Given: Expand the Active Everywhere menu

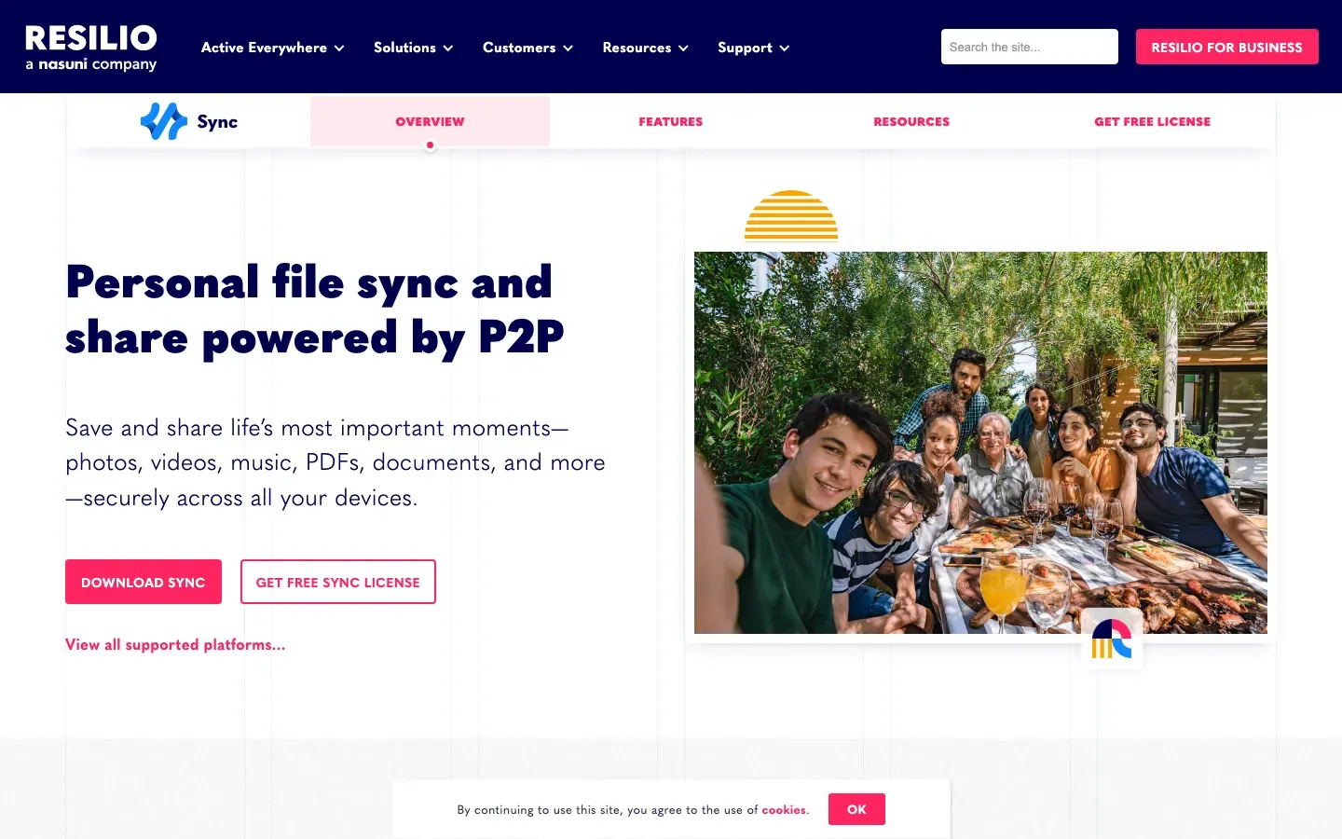Looking at the screenshot, I should click(x=272, y=48).
